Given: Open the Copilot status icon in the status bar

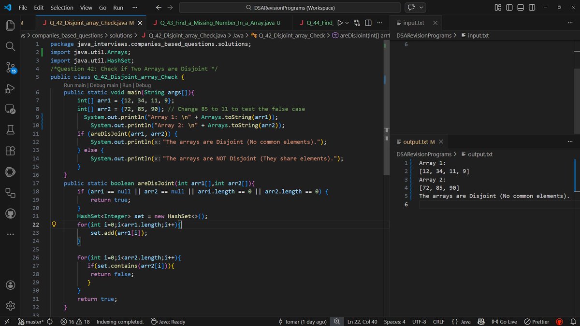Looking at the screenshot, I should 481,322.
